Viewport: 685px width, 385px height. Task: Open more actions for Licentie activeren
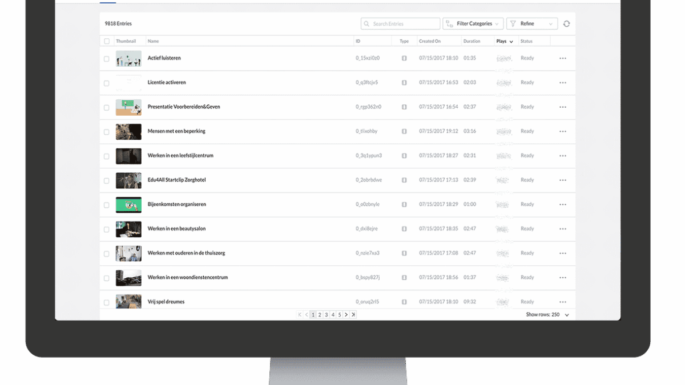click(563, 83)
